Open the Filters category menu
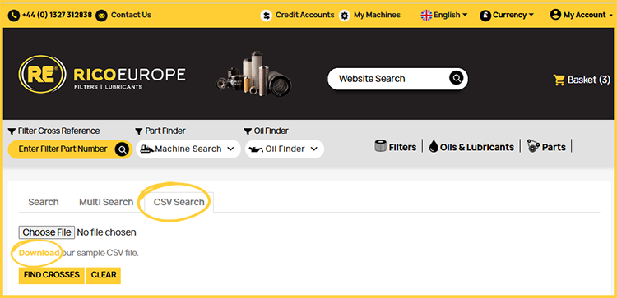 click(x=402, y=147)
